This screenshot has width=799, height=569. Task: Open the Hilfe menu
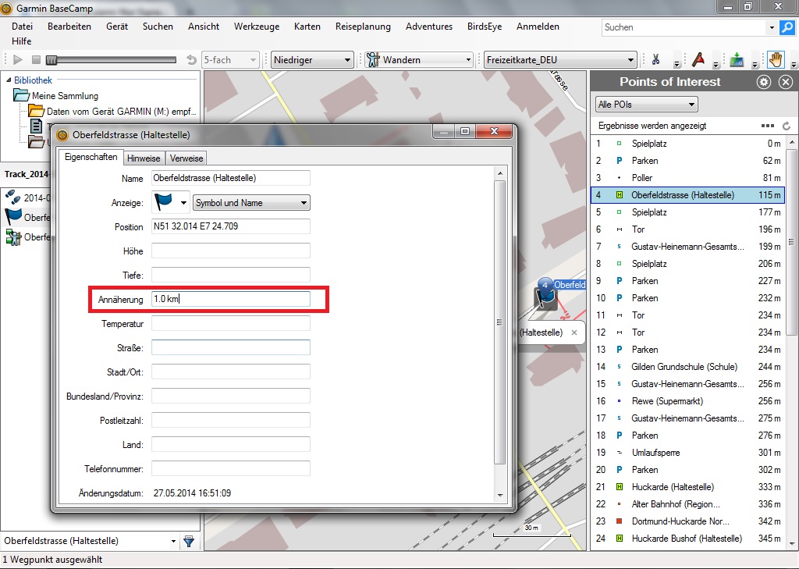[21, 41]
